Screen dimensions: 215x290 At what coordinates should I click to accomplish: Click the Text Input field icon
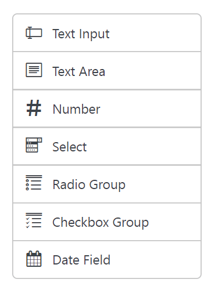[34, 33]
